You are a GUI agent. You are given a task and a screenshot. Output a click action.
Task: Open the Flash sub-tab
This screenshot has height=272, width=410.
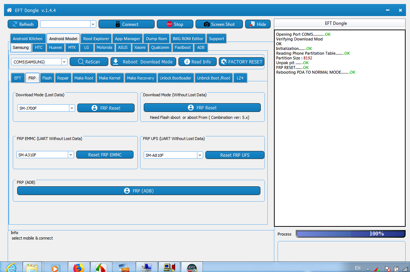pyautogui.click(x=47, y=78)
